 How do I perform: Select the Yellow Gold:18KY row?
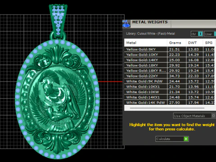170,65
